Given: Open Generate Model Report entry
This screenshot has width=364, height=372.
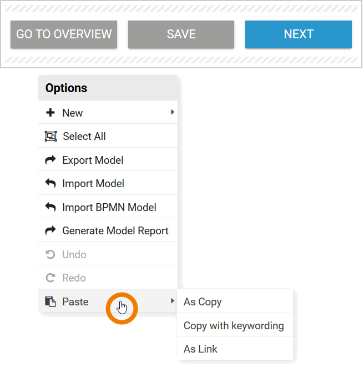Looking at the screenshot, I should 115,230.
